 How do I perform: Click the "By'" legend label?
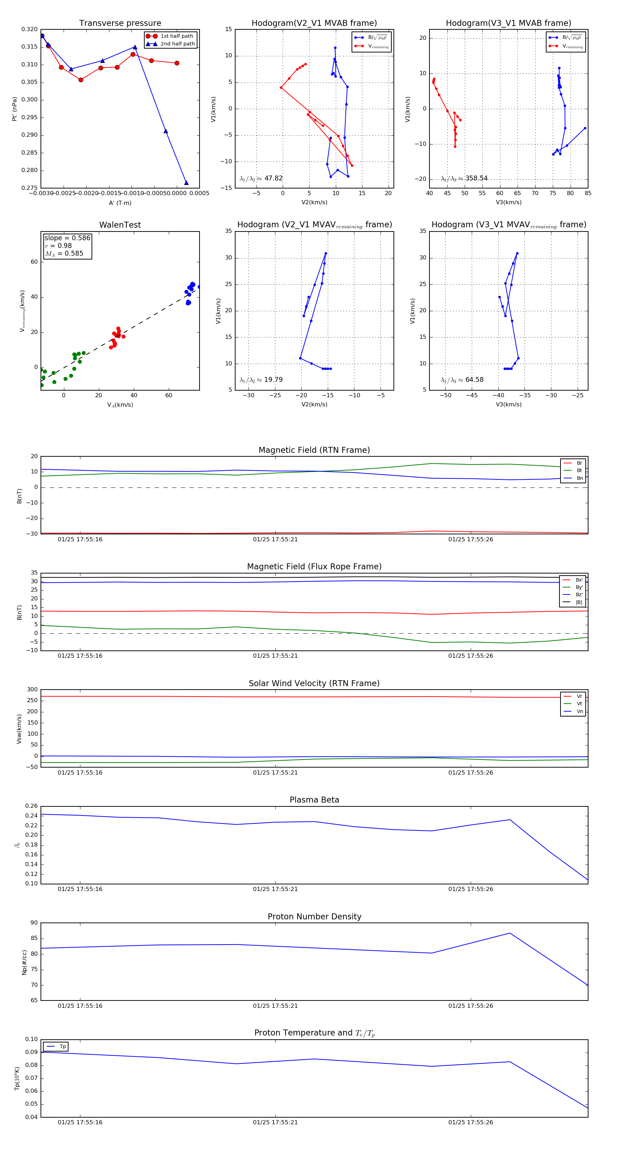pyautogui.click(x=579, y=587)
